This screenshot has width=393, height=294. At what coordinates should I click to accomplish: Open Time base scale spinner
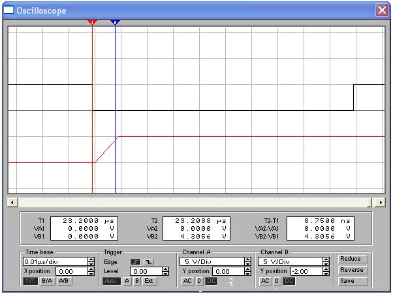tap(90, 261)
